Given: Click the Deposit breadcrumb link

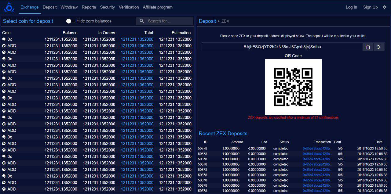Looking at the screenshot, I should [207, 21].
